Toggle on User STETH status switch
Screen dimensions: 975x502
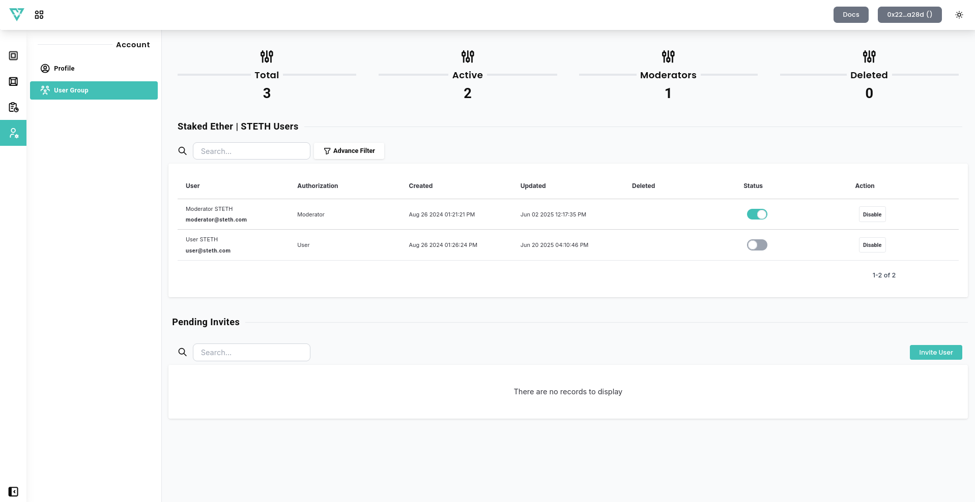point(757,245)
